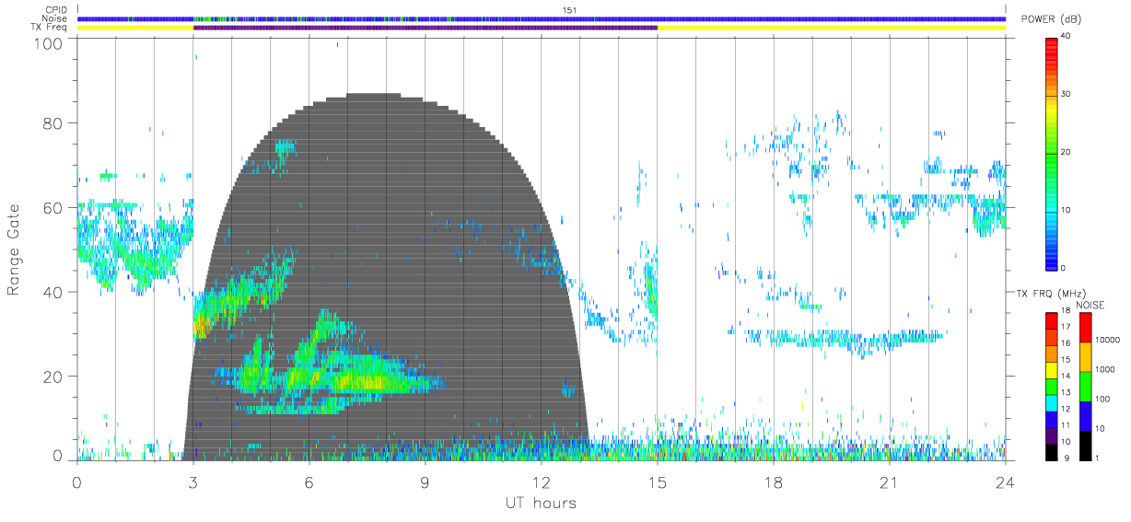This screenshot has width=1131, height=522.
Task: Click the 'UT hours' axis title
Action: pos(540,503)
